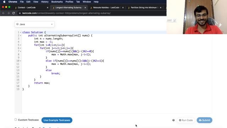Collapse the method fold at line 2
227x128 pixels.
coord(21,36)
